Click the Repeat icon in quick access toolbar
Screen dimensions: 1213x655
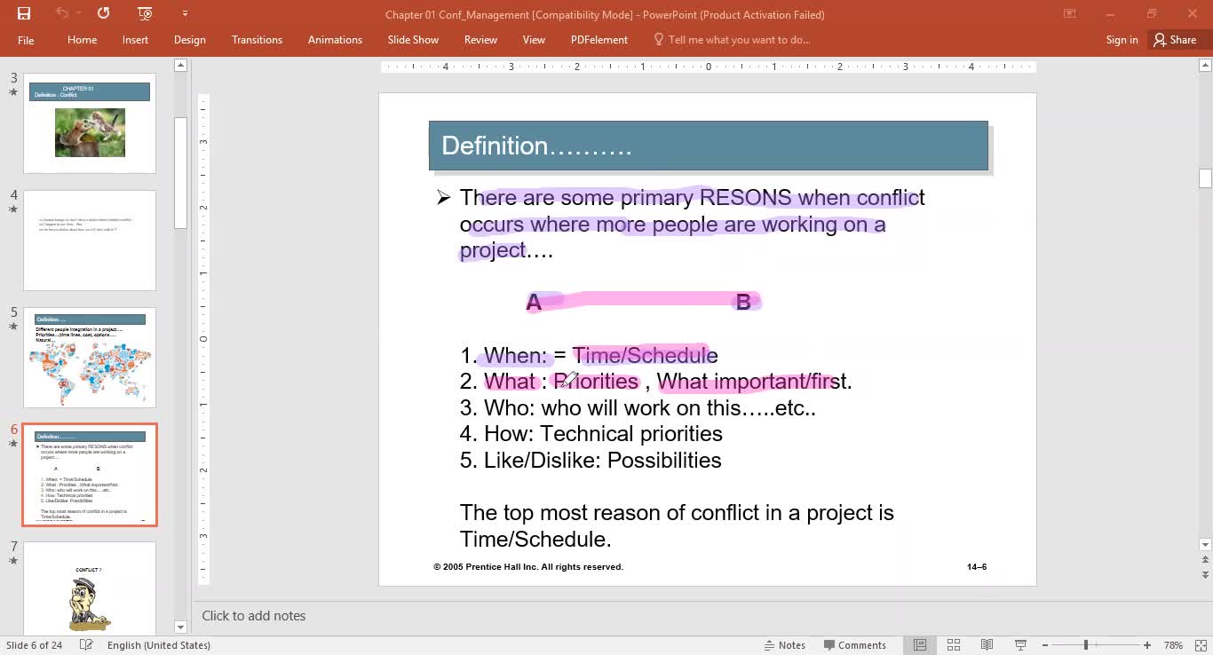click(104, 13)
